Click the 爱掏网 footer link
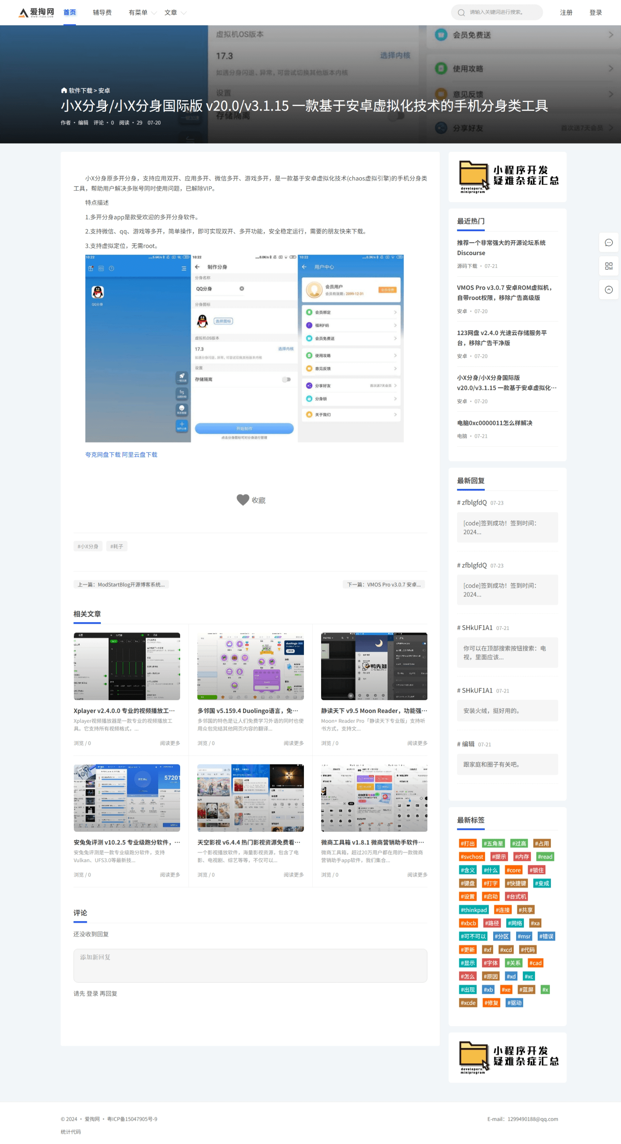This screenshot has height=1144, width=621. click(x=92, y=1119)
